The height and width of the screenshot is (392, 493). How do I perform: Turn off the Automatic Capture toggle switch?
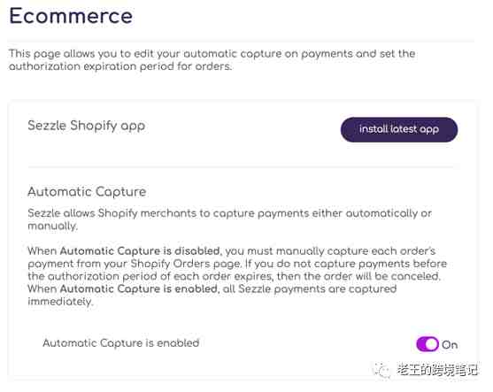click(428, 344)
